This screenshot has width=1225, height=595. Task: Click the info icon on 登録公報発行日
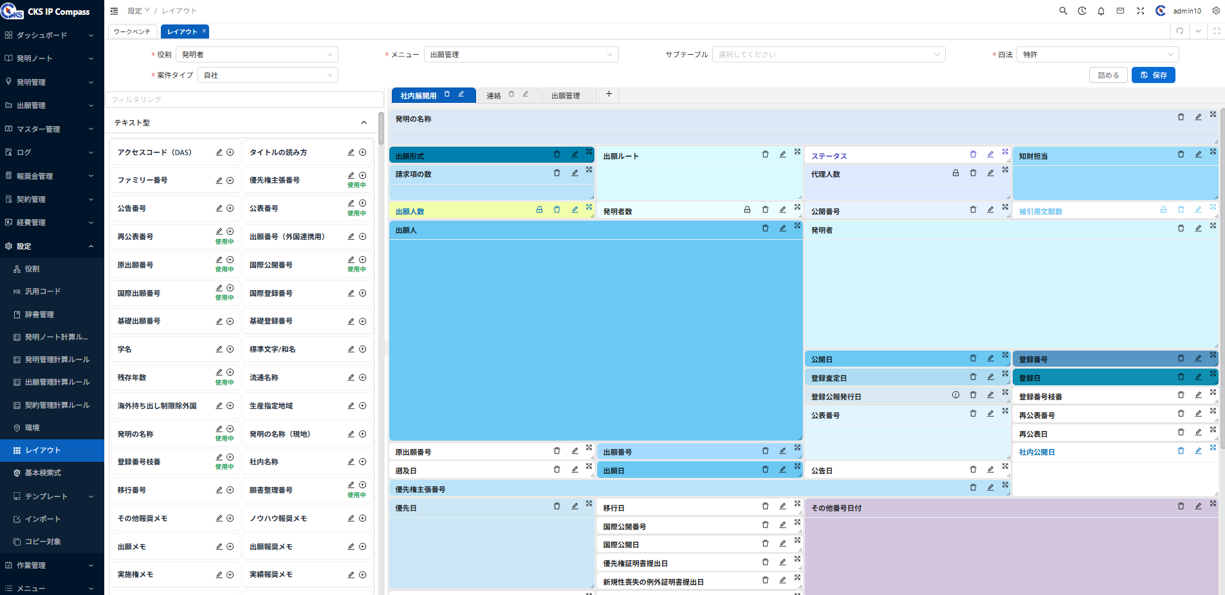[x=955, y=395]
